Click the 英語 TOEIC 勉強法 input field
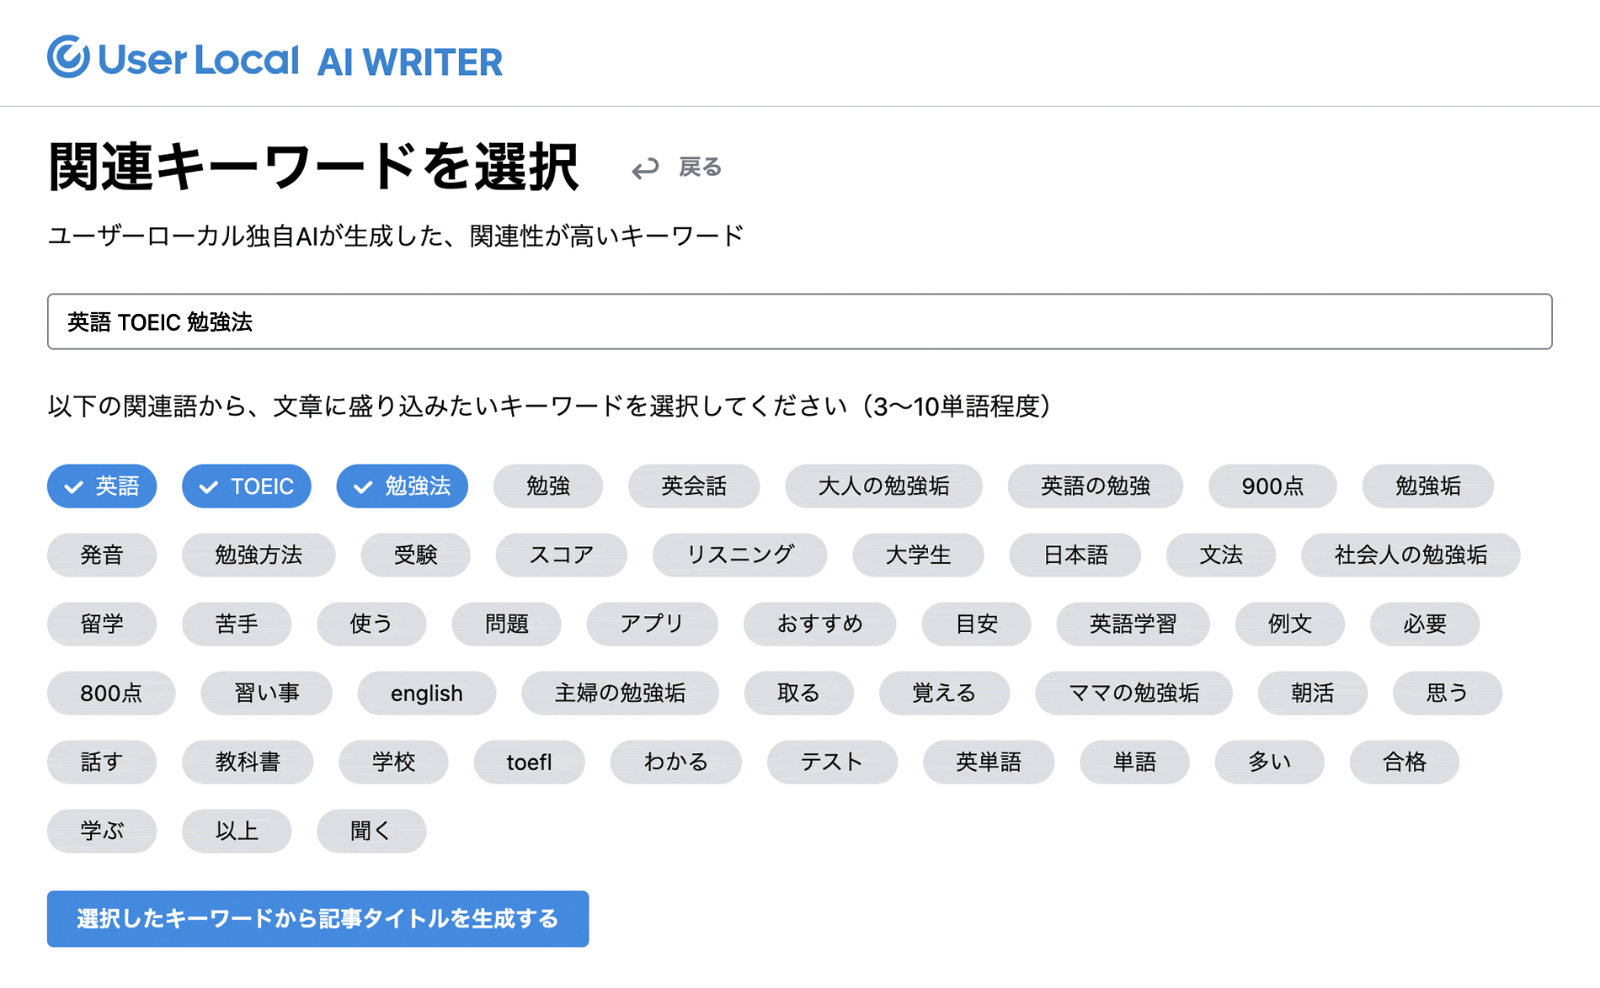Image resolution: width=1600 pixels, height=988 pixels. 800,321
